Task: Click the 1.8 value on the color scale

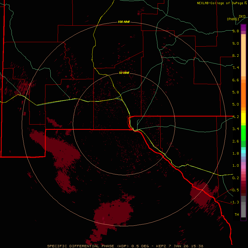Action: [x=236, y=153]
